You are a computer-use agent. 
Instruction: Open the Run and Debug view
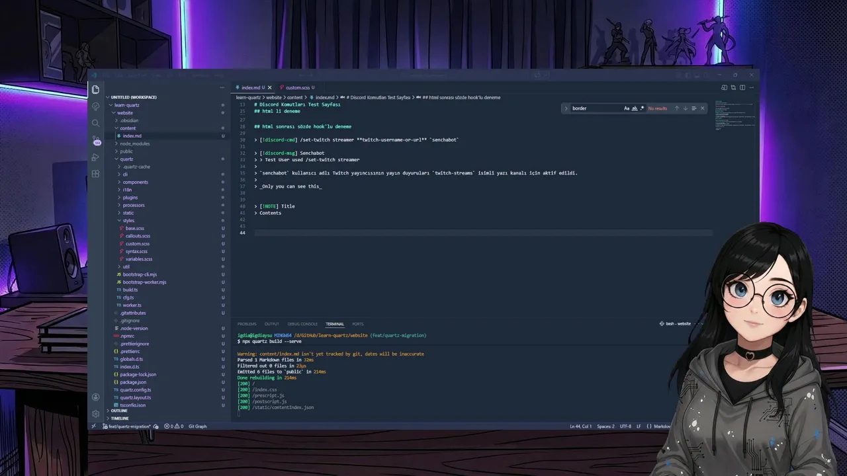95,157
